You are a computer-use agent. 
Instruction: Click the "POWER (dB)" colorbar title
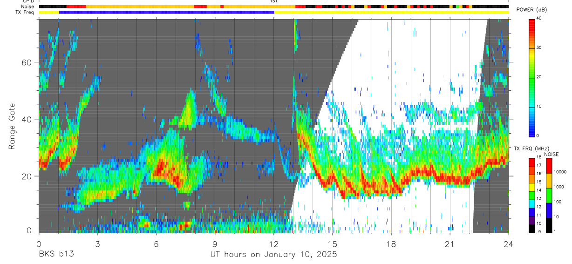531,10
